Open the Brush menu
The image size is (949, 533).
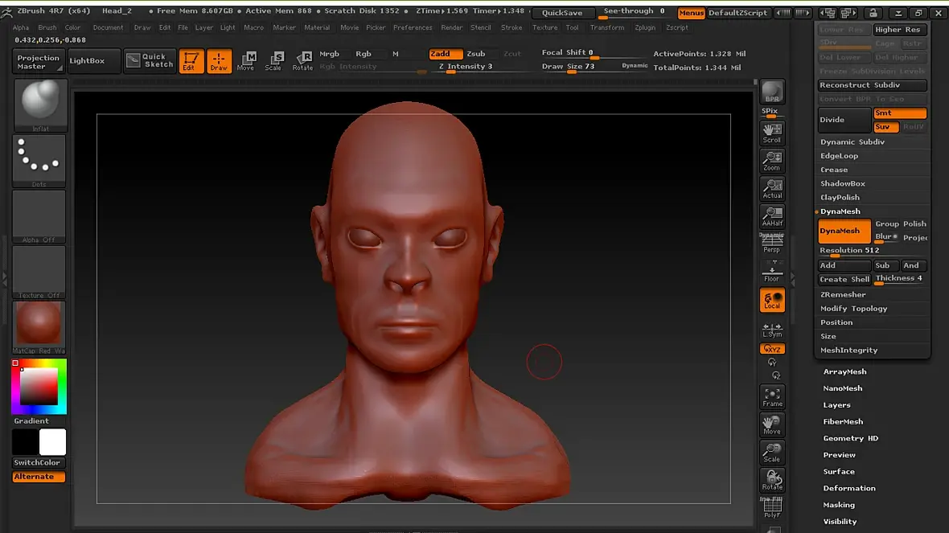(47, 27)
